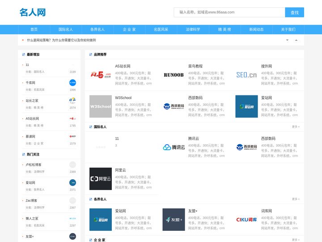This screenshot has height=242, width=322.
Task: Click the 千库网 round blue icon
Action: (72, 83)
